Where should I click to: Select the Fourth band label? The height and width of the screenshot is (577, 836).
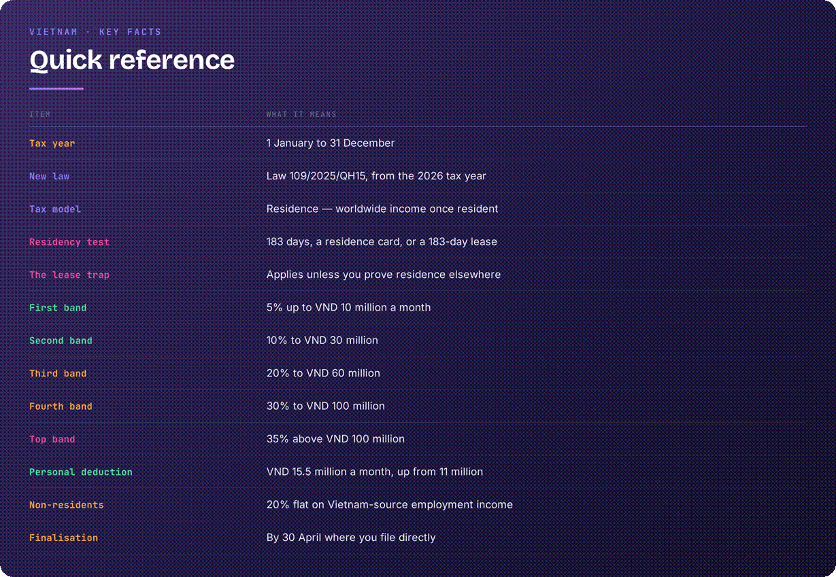pyautogui.click(x=61, y=406)
